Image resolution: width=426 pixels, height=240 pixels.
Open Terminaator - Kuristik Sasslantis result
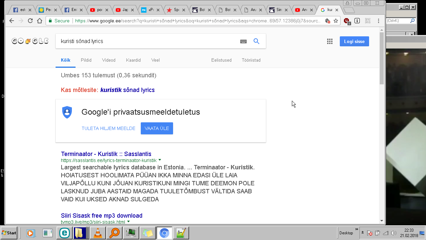106,154
